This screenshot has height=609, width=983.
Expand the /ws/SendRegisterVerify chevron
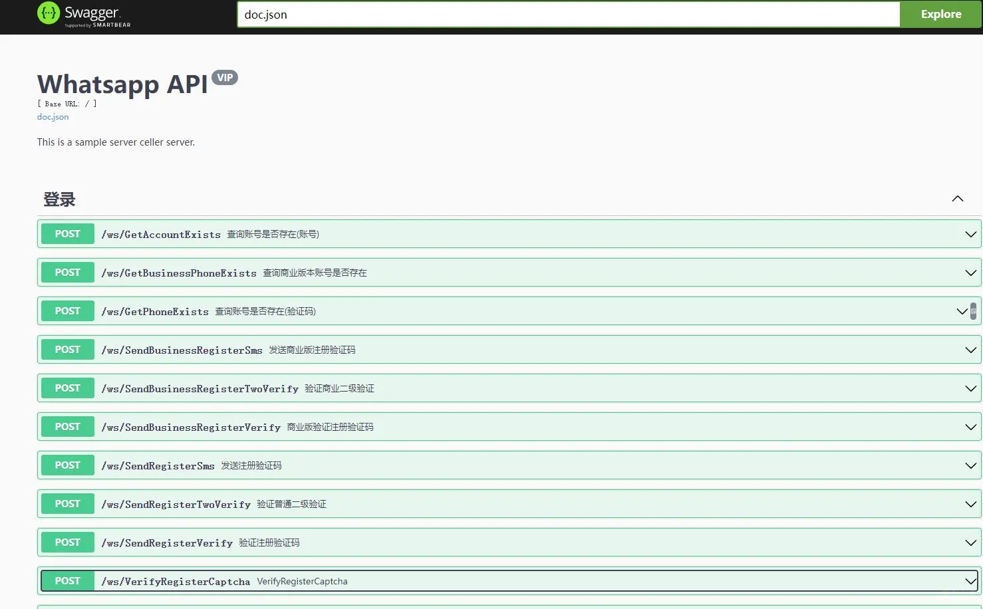click(x=970, y=543)
